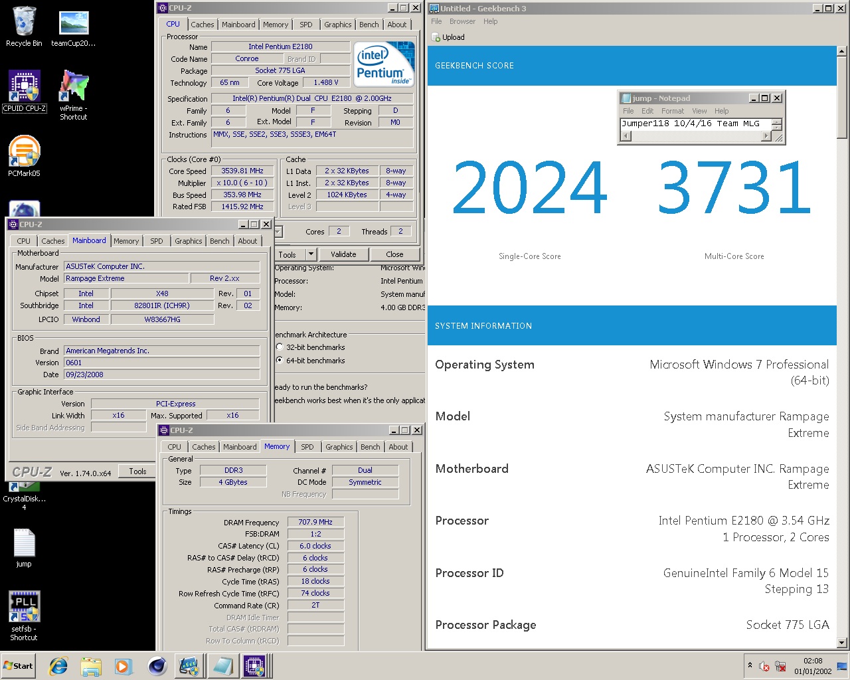Click the Start button
The image size is (850, 680).
tap(19, 665)
